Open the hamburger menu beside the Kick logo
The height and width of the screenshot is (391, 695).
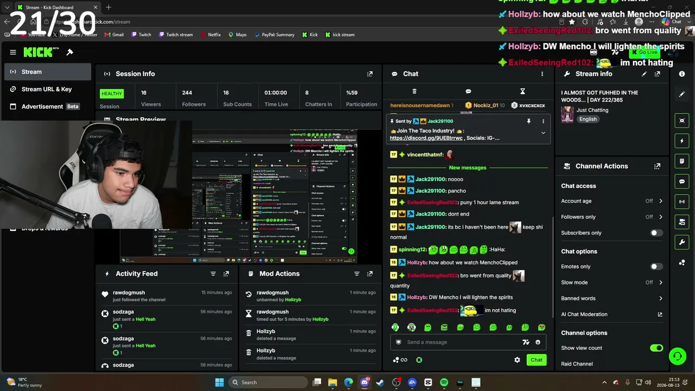tap(13, 52)
